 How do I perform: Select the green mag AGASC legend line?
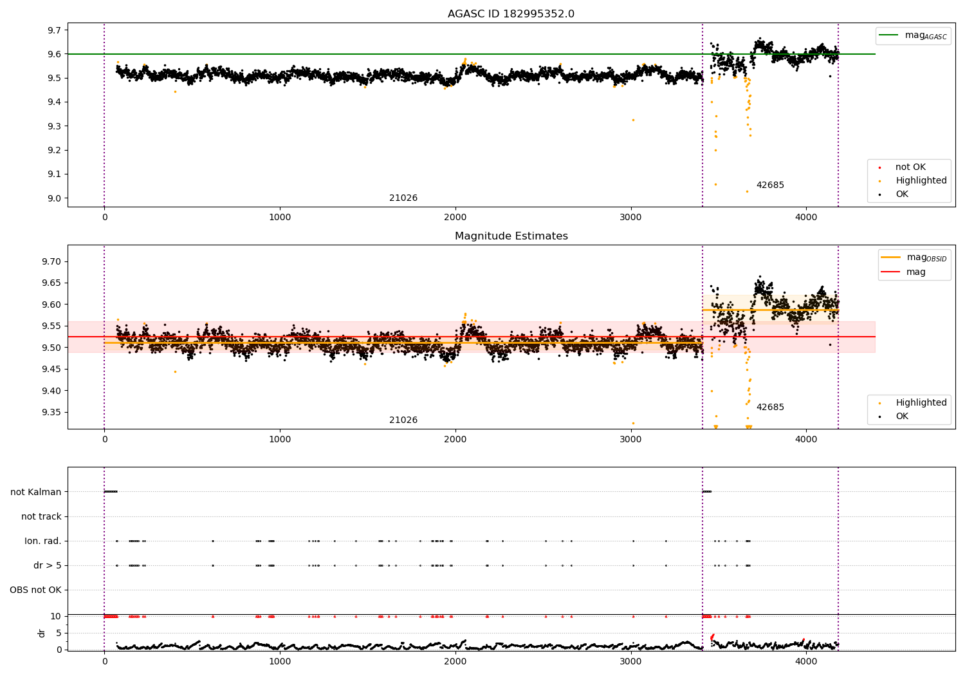[x=889, y=35]
